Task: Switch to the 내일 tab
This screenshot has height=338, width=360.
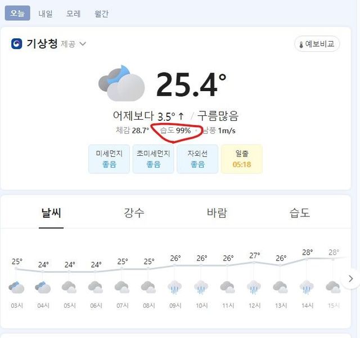Action: [x=46, y=13]
